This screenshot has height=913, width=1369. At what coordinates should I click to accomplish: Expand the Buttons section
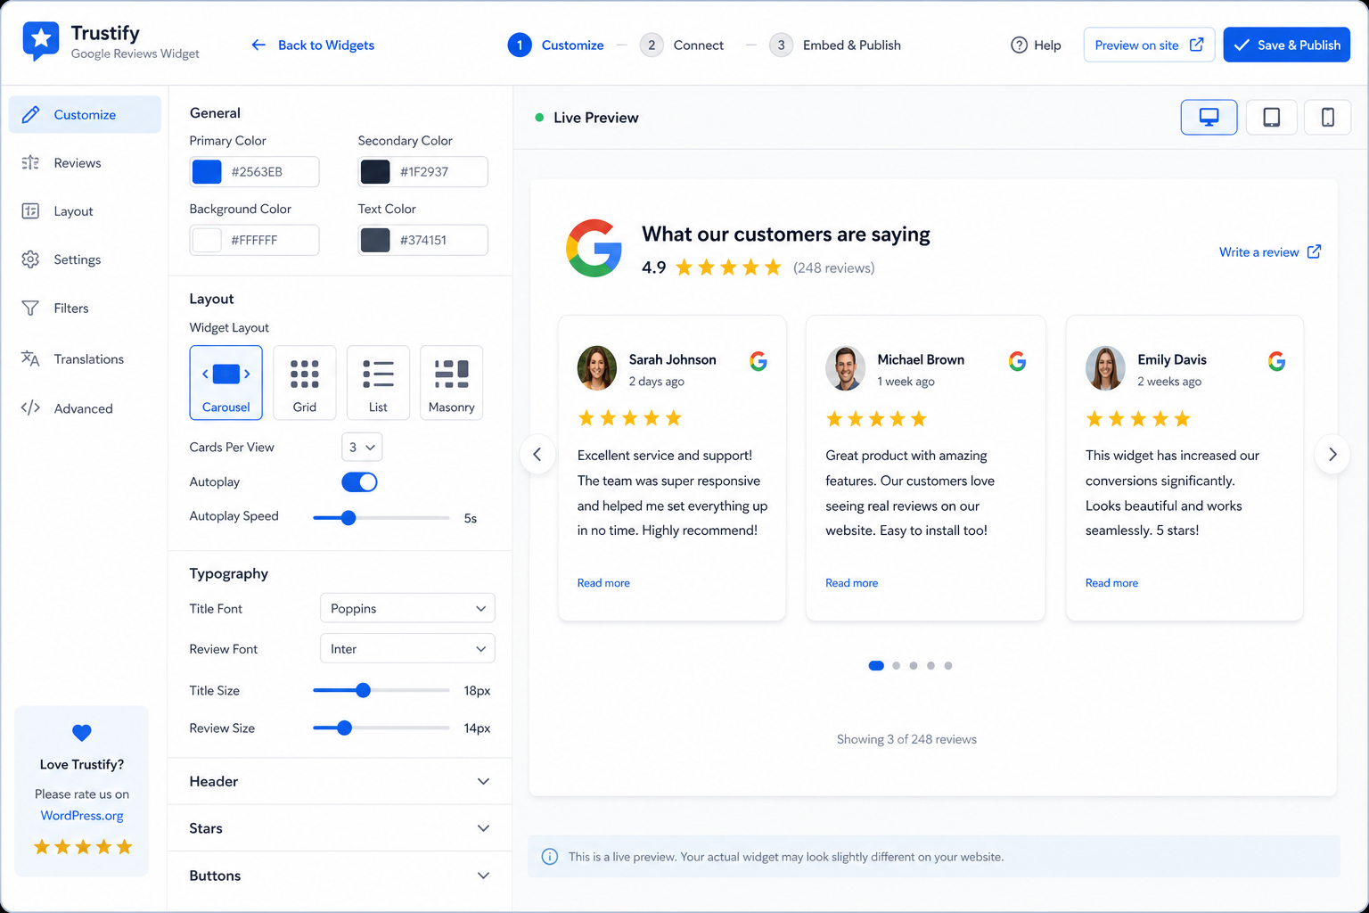(340, 876)
